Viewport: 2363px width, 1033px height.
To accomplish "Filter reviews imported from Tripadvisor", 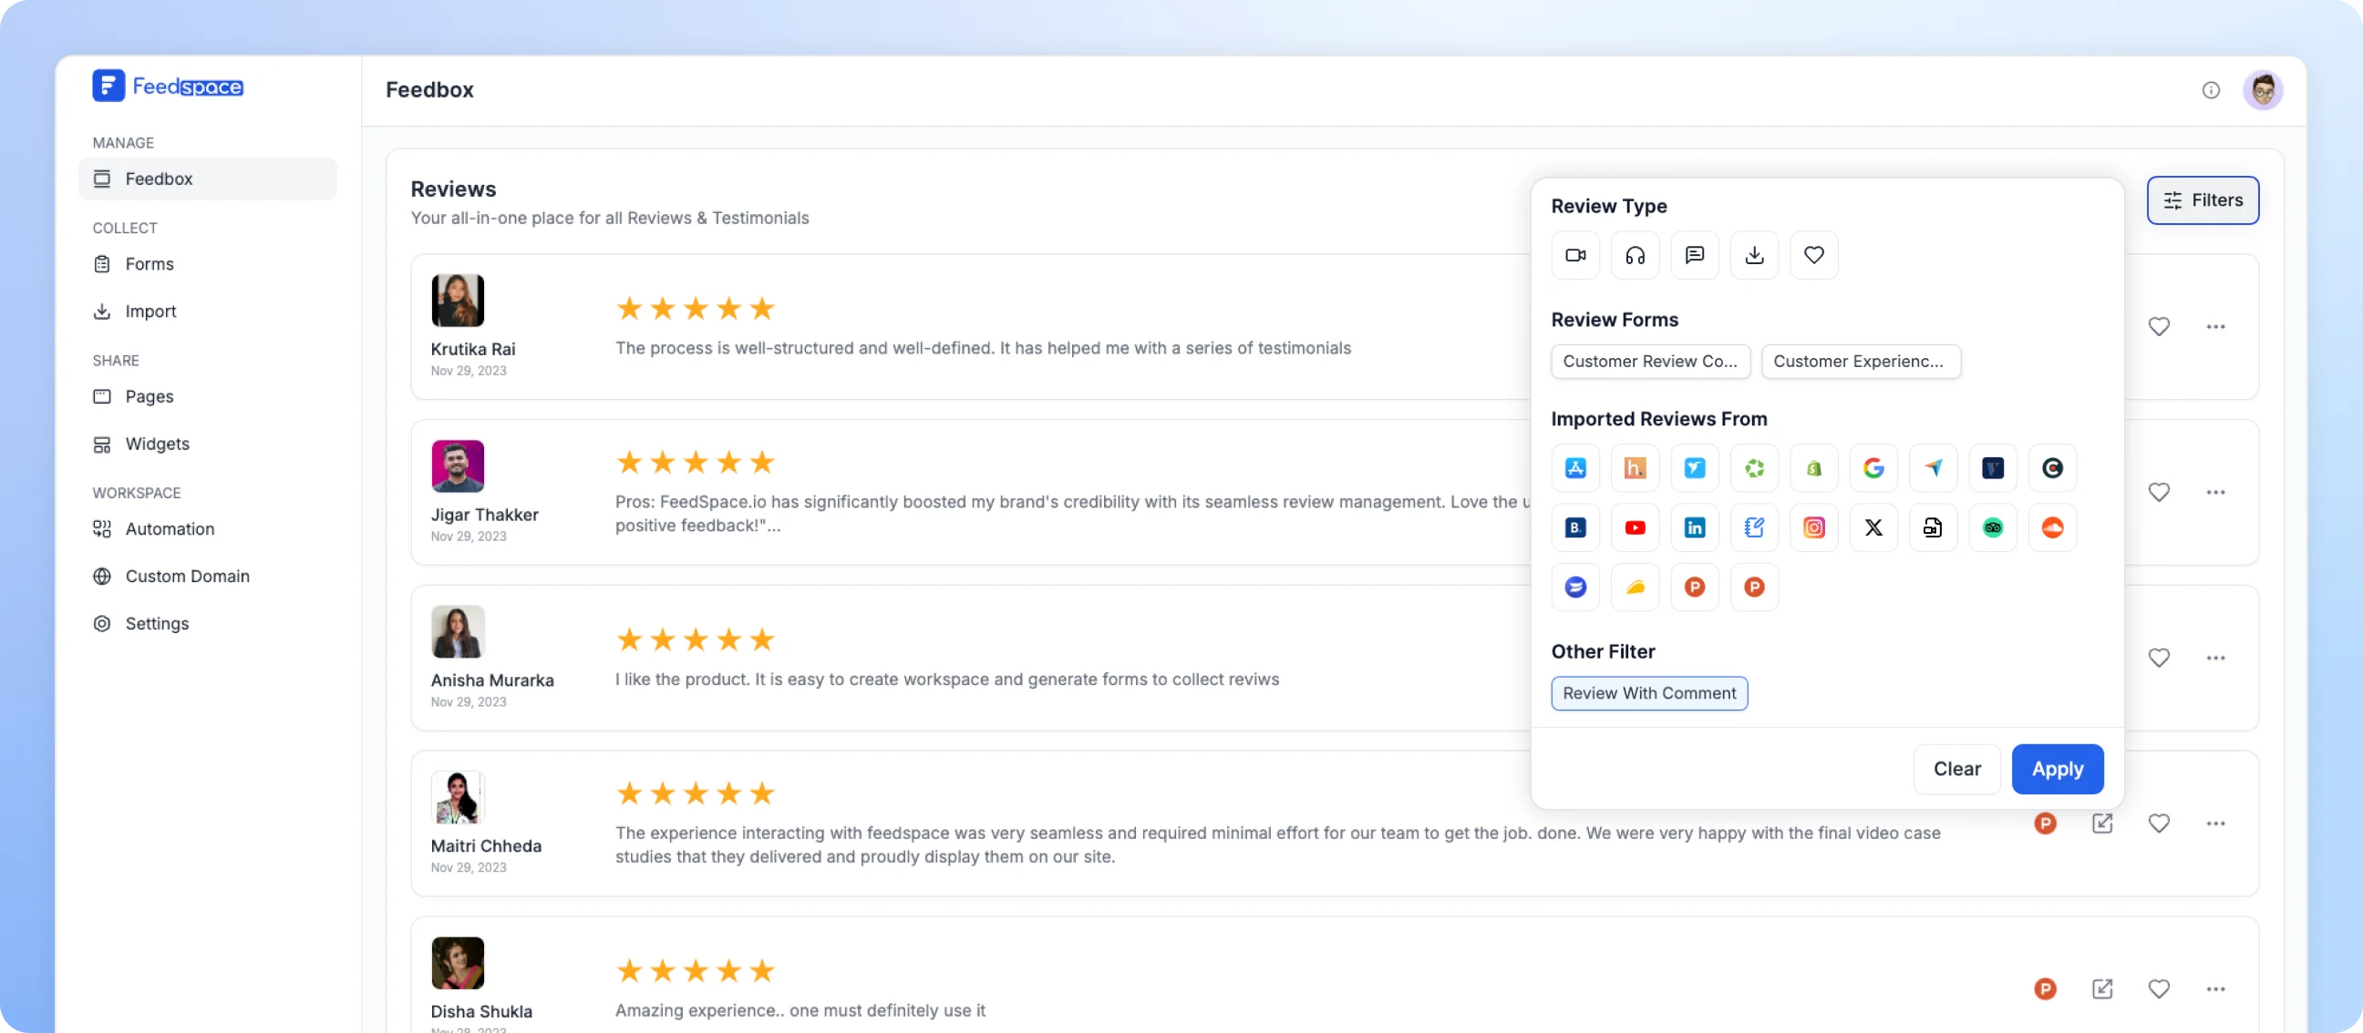I will click(x=1992, y=528).
